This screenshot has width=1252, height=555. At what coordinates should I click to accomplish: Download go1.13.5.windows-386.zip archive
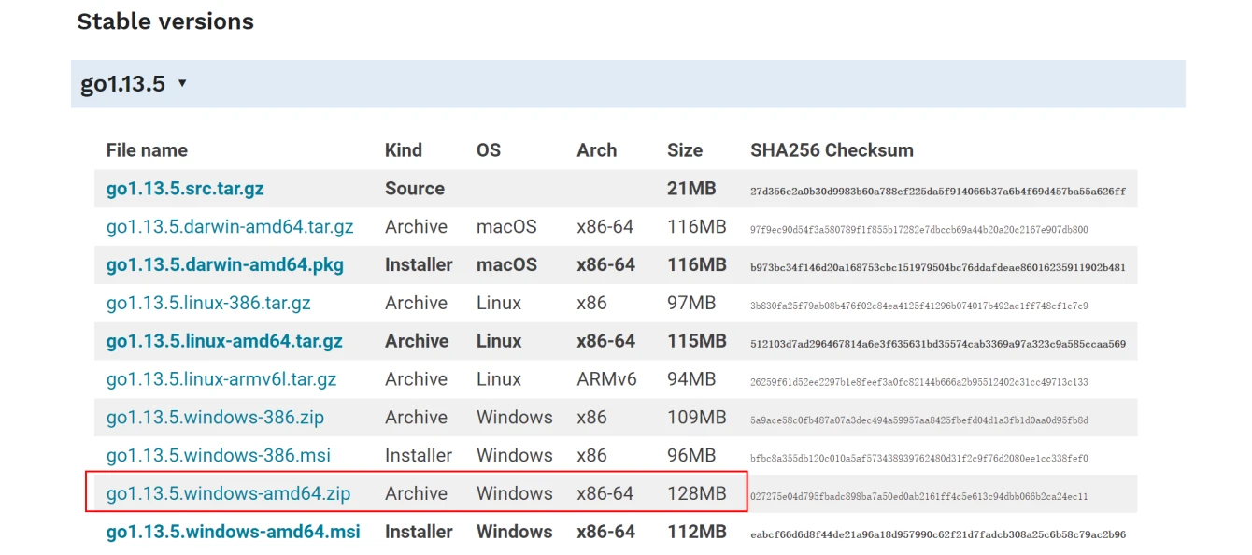pyautogui.click(x=215, y=418)
